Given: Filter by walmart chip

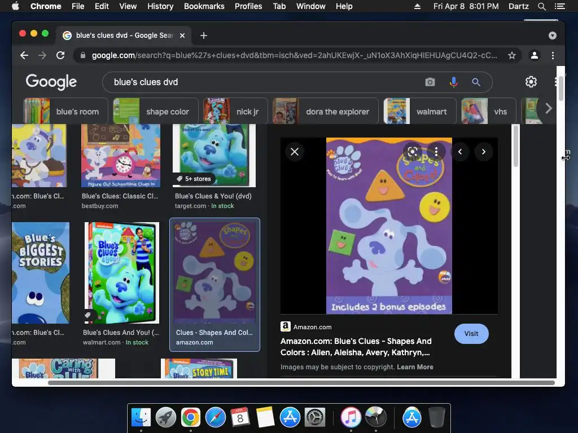Looking at the screenshot, I should coord(419,111).
